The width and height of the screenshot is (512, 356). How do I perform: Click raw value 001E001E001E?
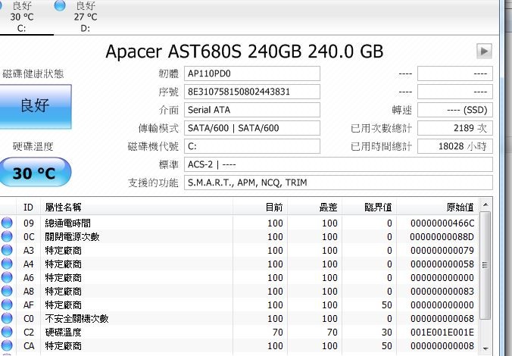pos(442,333)
